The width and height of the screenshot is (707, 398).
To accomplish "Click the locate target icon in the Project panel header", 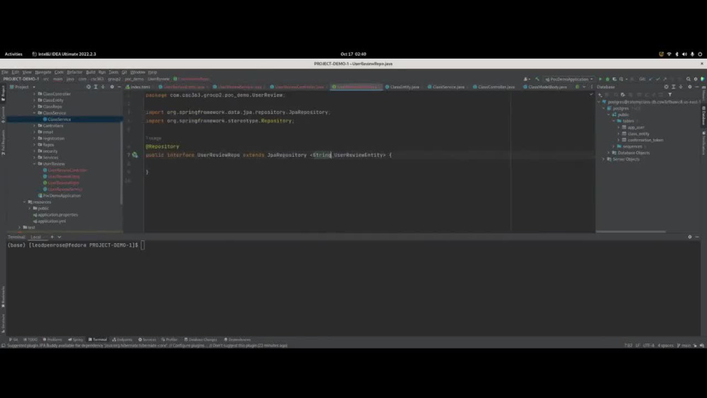I will click(88, 87).
